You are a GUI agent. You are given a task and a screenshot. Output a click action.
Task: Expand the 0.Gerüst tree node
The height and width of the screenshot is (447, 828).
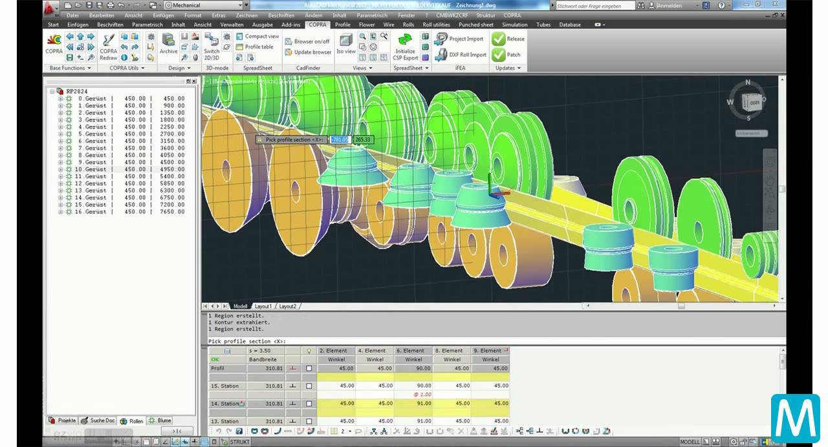tap(61, 98)
